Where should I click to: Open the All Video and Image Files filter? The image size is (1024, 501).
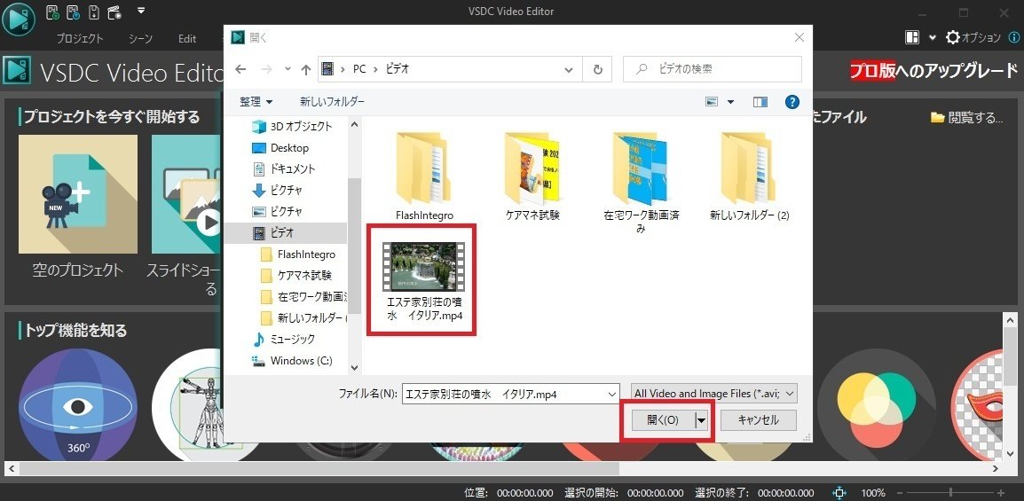[714, 394]
